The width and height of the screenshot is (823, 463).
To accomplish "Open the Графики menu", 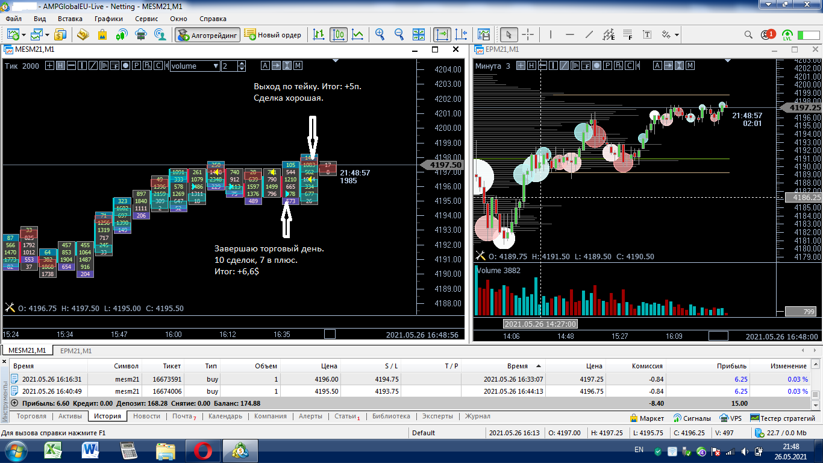I will pos(108,19).
